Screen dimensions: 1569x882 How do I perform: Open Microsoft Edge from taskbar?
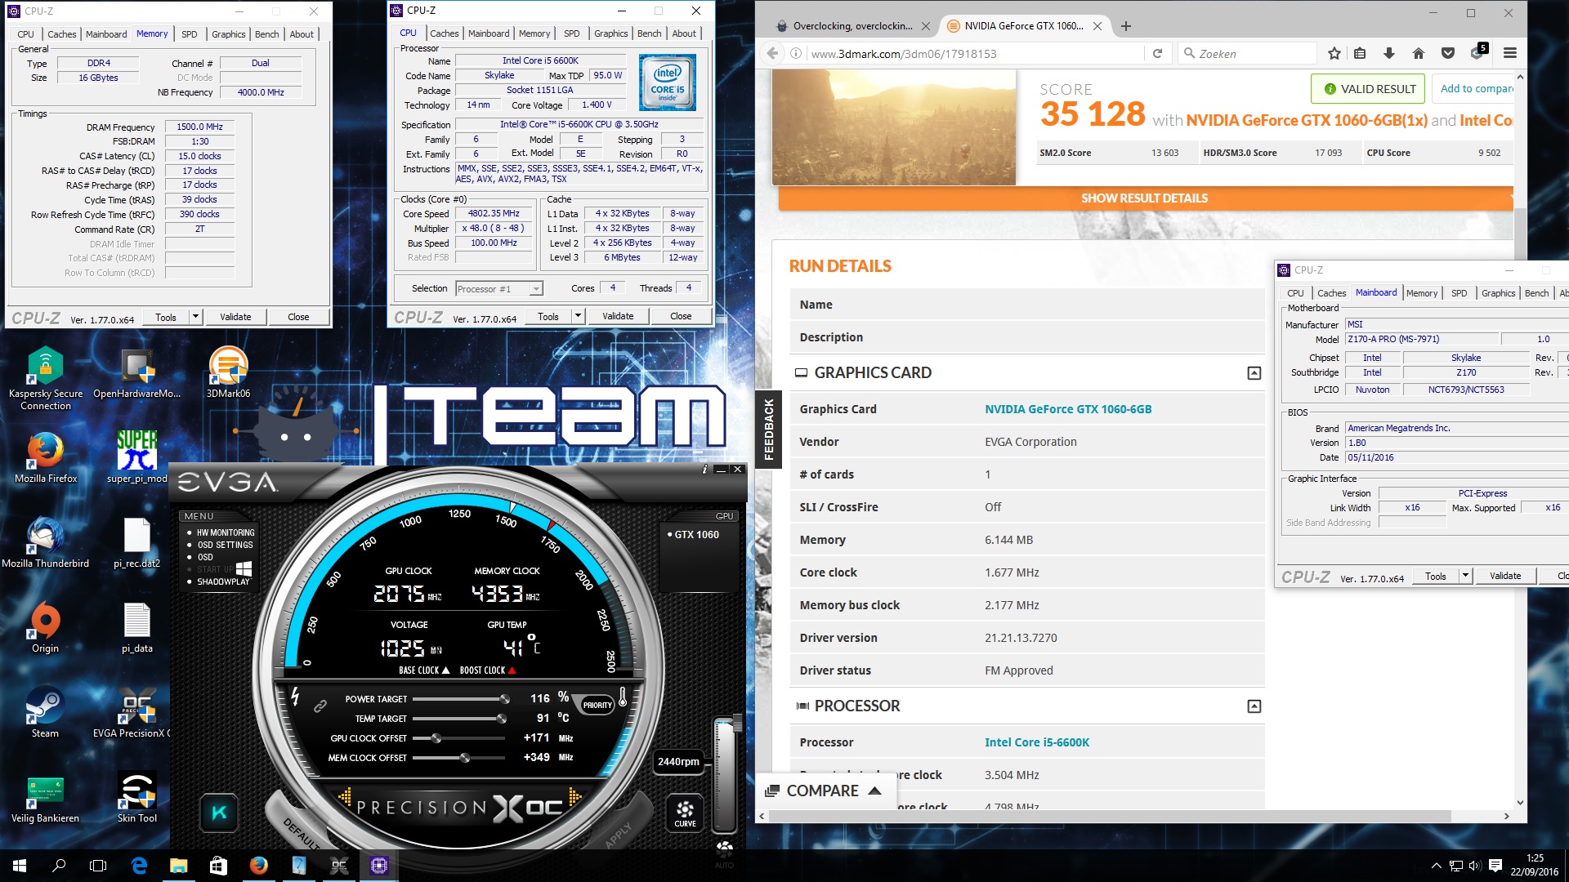click(x=139, y=866)
